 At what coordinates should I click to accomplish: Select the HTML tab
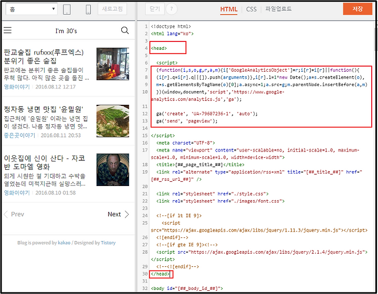[x=228, y=9]
